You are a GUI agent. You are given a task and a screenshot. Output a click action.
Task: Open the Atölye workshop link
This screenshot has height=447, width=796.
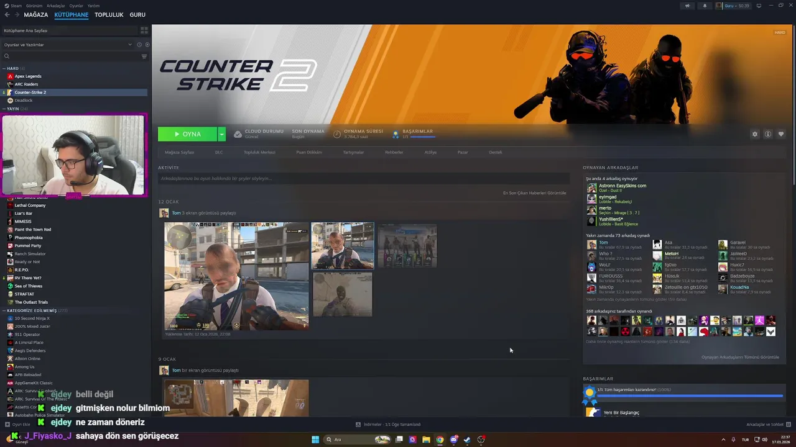coord(430,152)
